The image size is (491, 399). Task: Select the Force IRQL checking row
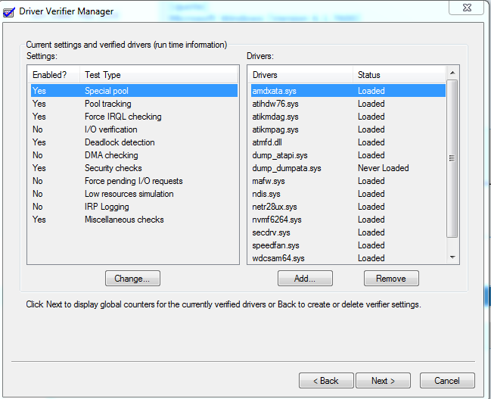click(134, 117)
